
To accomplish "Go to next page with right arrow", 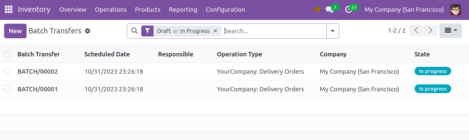I will 430,31.
